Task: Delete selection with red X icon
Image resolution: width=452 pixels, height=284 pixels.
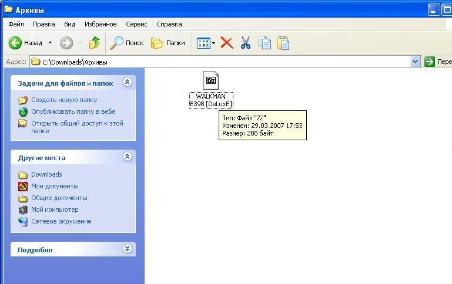Action: (227, 43)
